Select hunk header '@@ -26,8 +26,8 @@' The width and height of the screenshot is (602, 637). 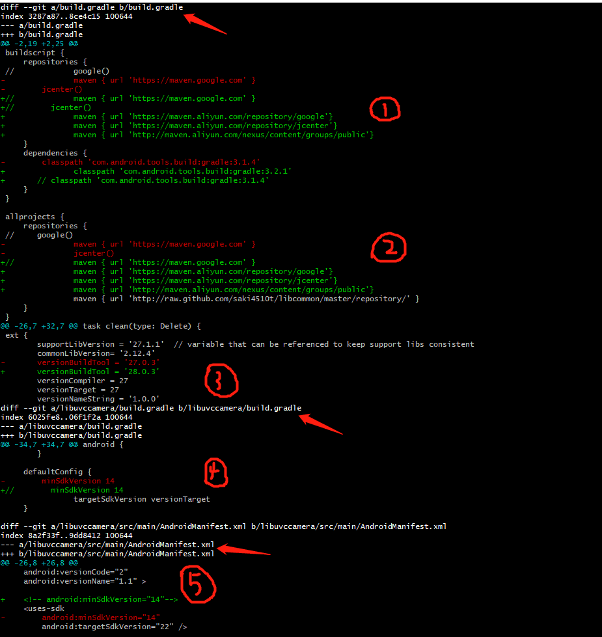40,563
